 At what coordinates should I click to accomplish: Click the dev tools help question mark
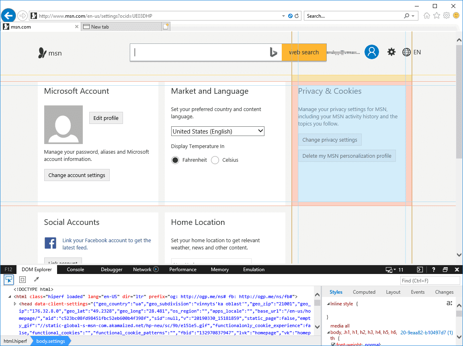tap(434, 270)
